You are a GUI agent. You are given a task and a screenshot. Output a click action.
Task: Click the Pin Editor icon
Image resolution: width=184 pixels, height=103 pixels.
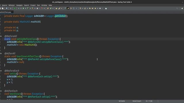coord(106,8)
